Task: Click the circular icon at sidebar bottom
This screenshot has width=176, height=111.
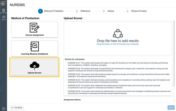Action: 3,109
